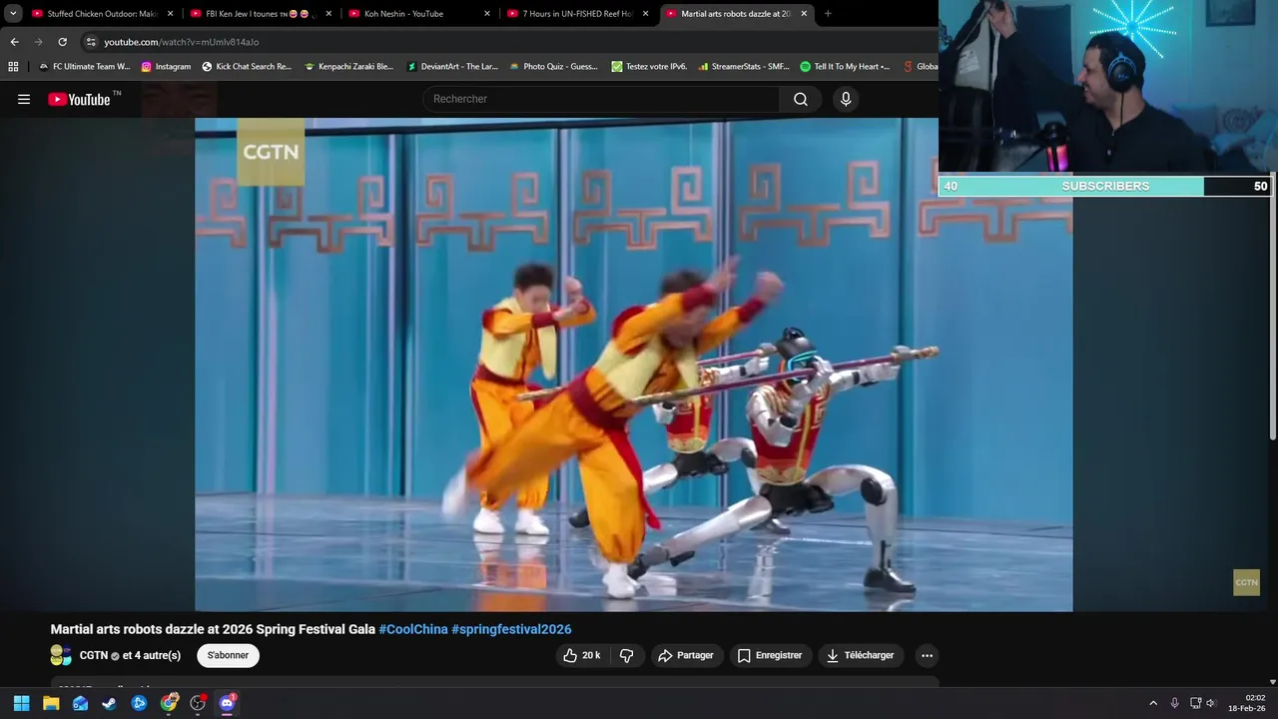1278x719 pixels.
Task: Open the #CoolChina hashtag link
Action: [x=413, y=629]
